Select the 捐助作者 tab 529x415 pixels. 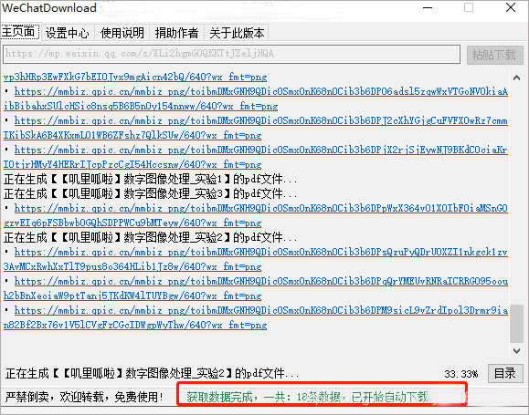tap(176, 33)
